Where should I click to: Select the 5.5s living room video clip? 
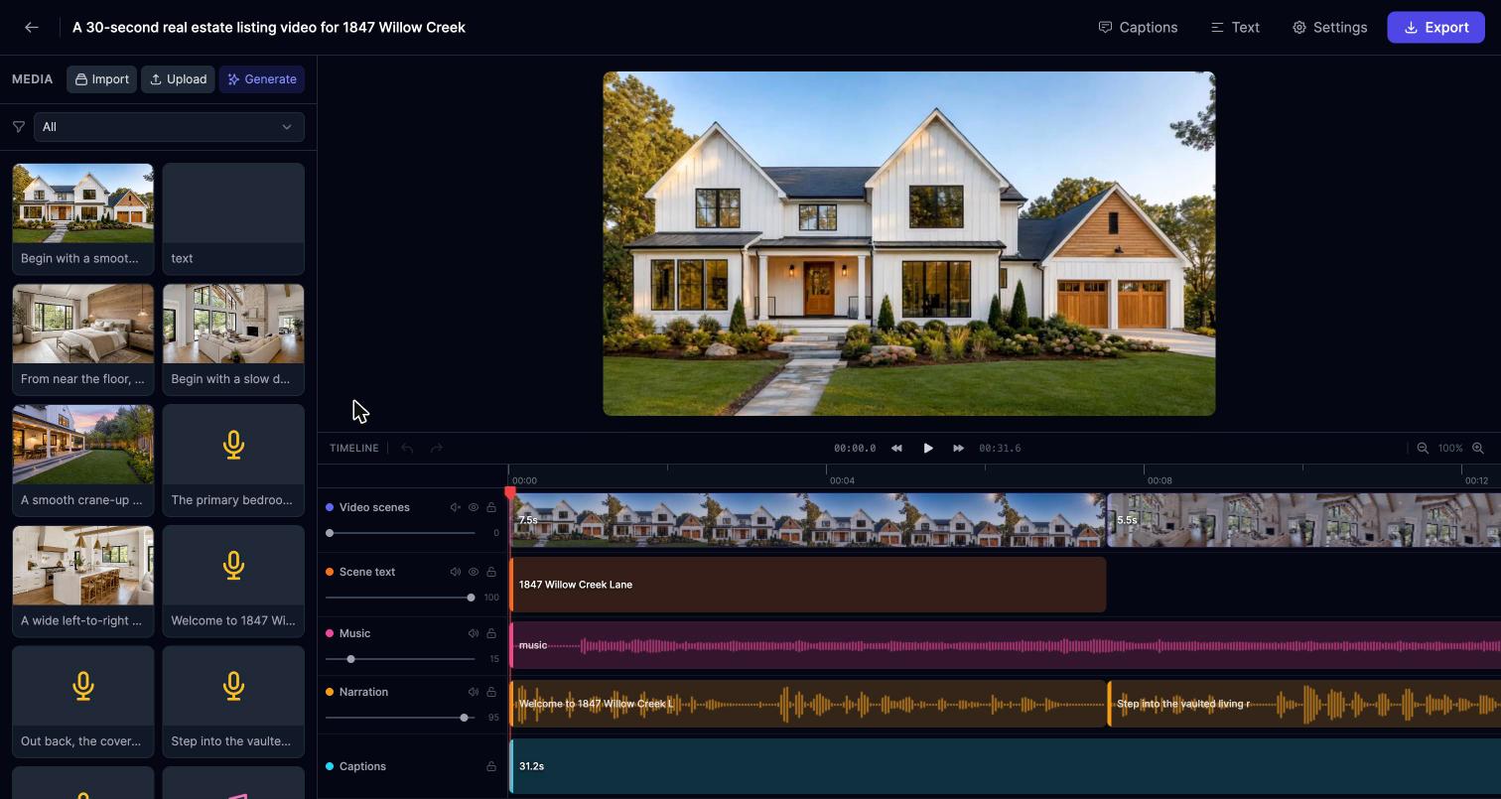(1304, 520)
